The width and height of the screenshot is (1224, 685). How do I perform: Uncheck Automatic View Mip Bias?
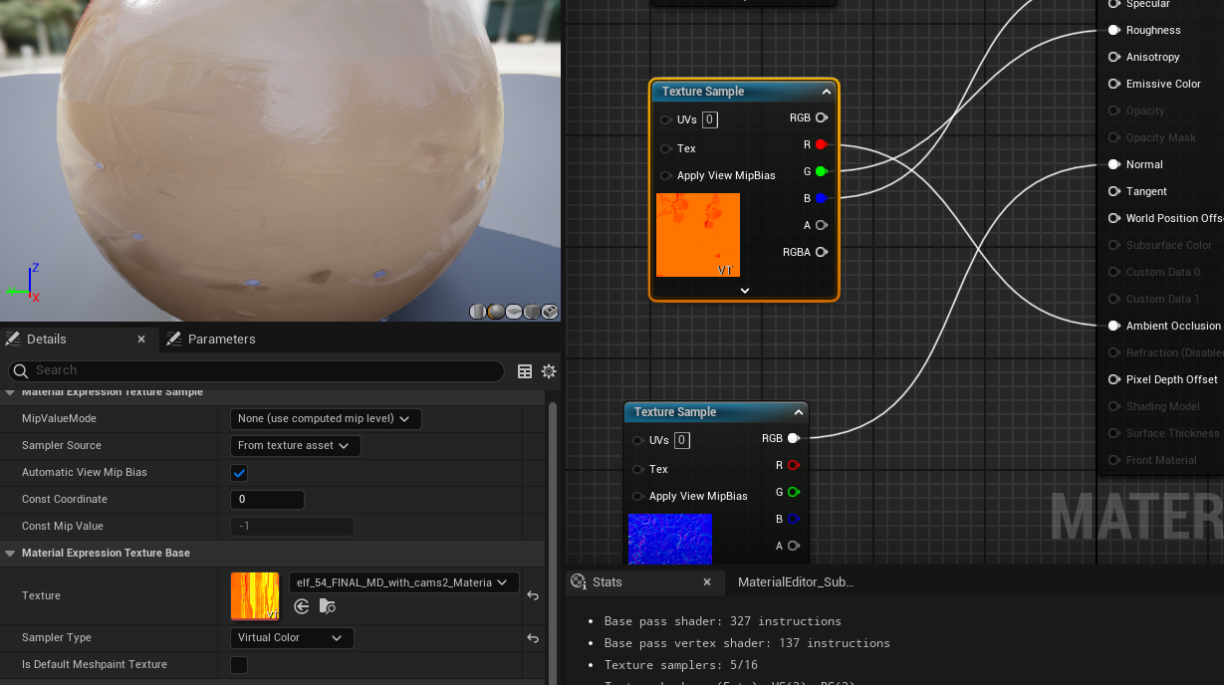point(239,473)
